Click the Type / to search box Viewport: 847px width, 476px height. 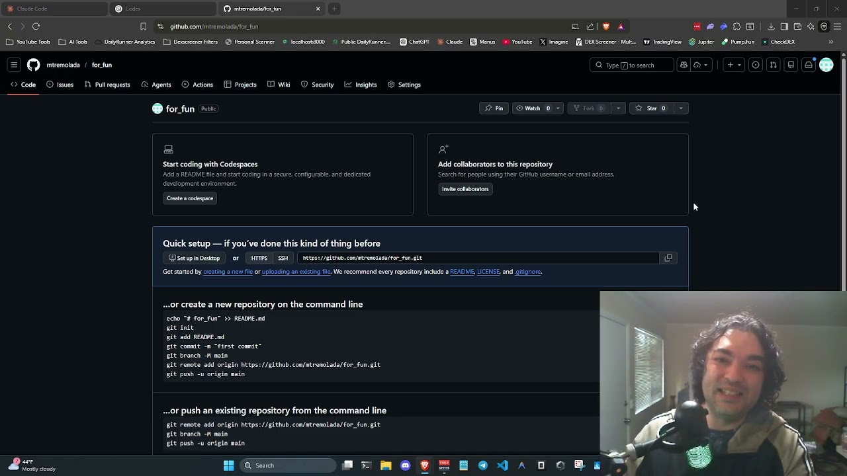coord(631,65)
